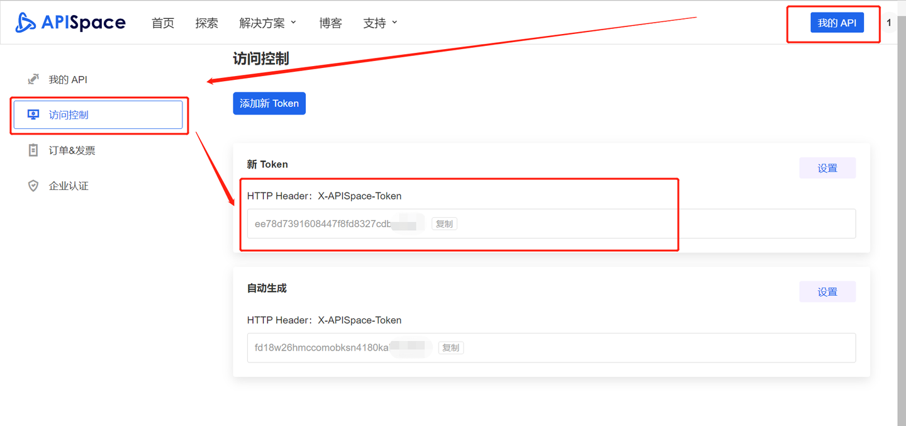
Task: Copy the 自动生成 token using 复制
Action: pos(450,347)
